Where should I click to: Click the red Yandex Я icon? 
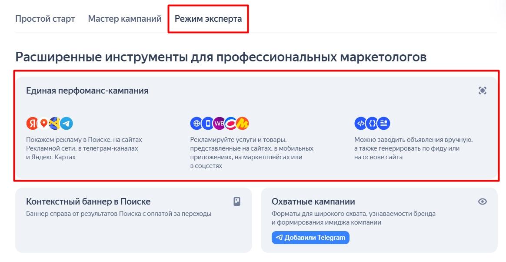click(x=32, y=124)
